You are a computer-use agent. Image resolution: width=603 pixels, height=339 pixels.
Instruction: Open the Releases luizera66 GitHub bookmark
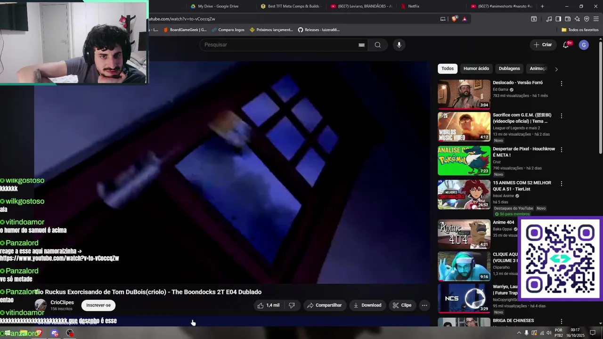[x=318, y=30]
